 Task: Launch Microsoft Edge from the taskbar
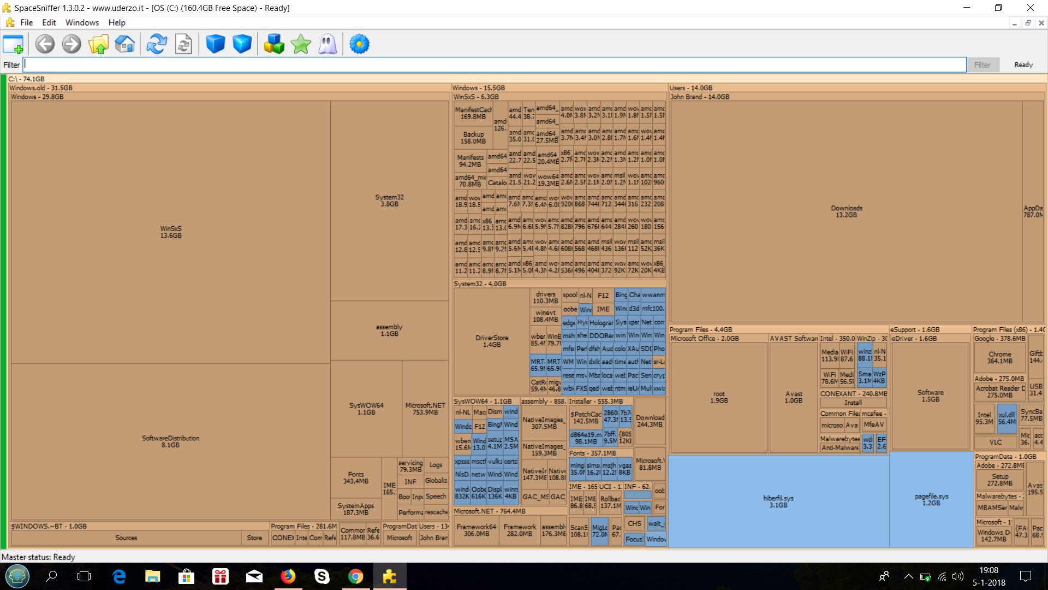coord(118,576)
